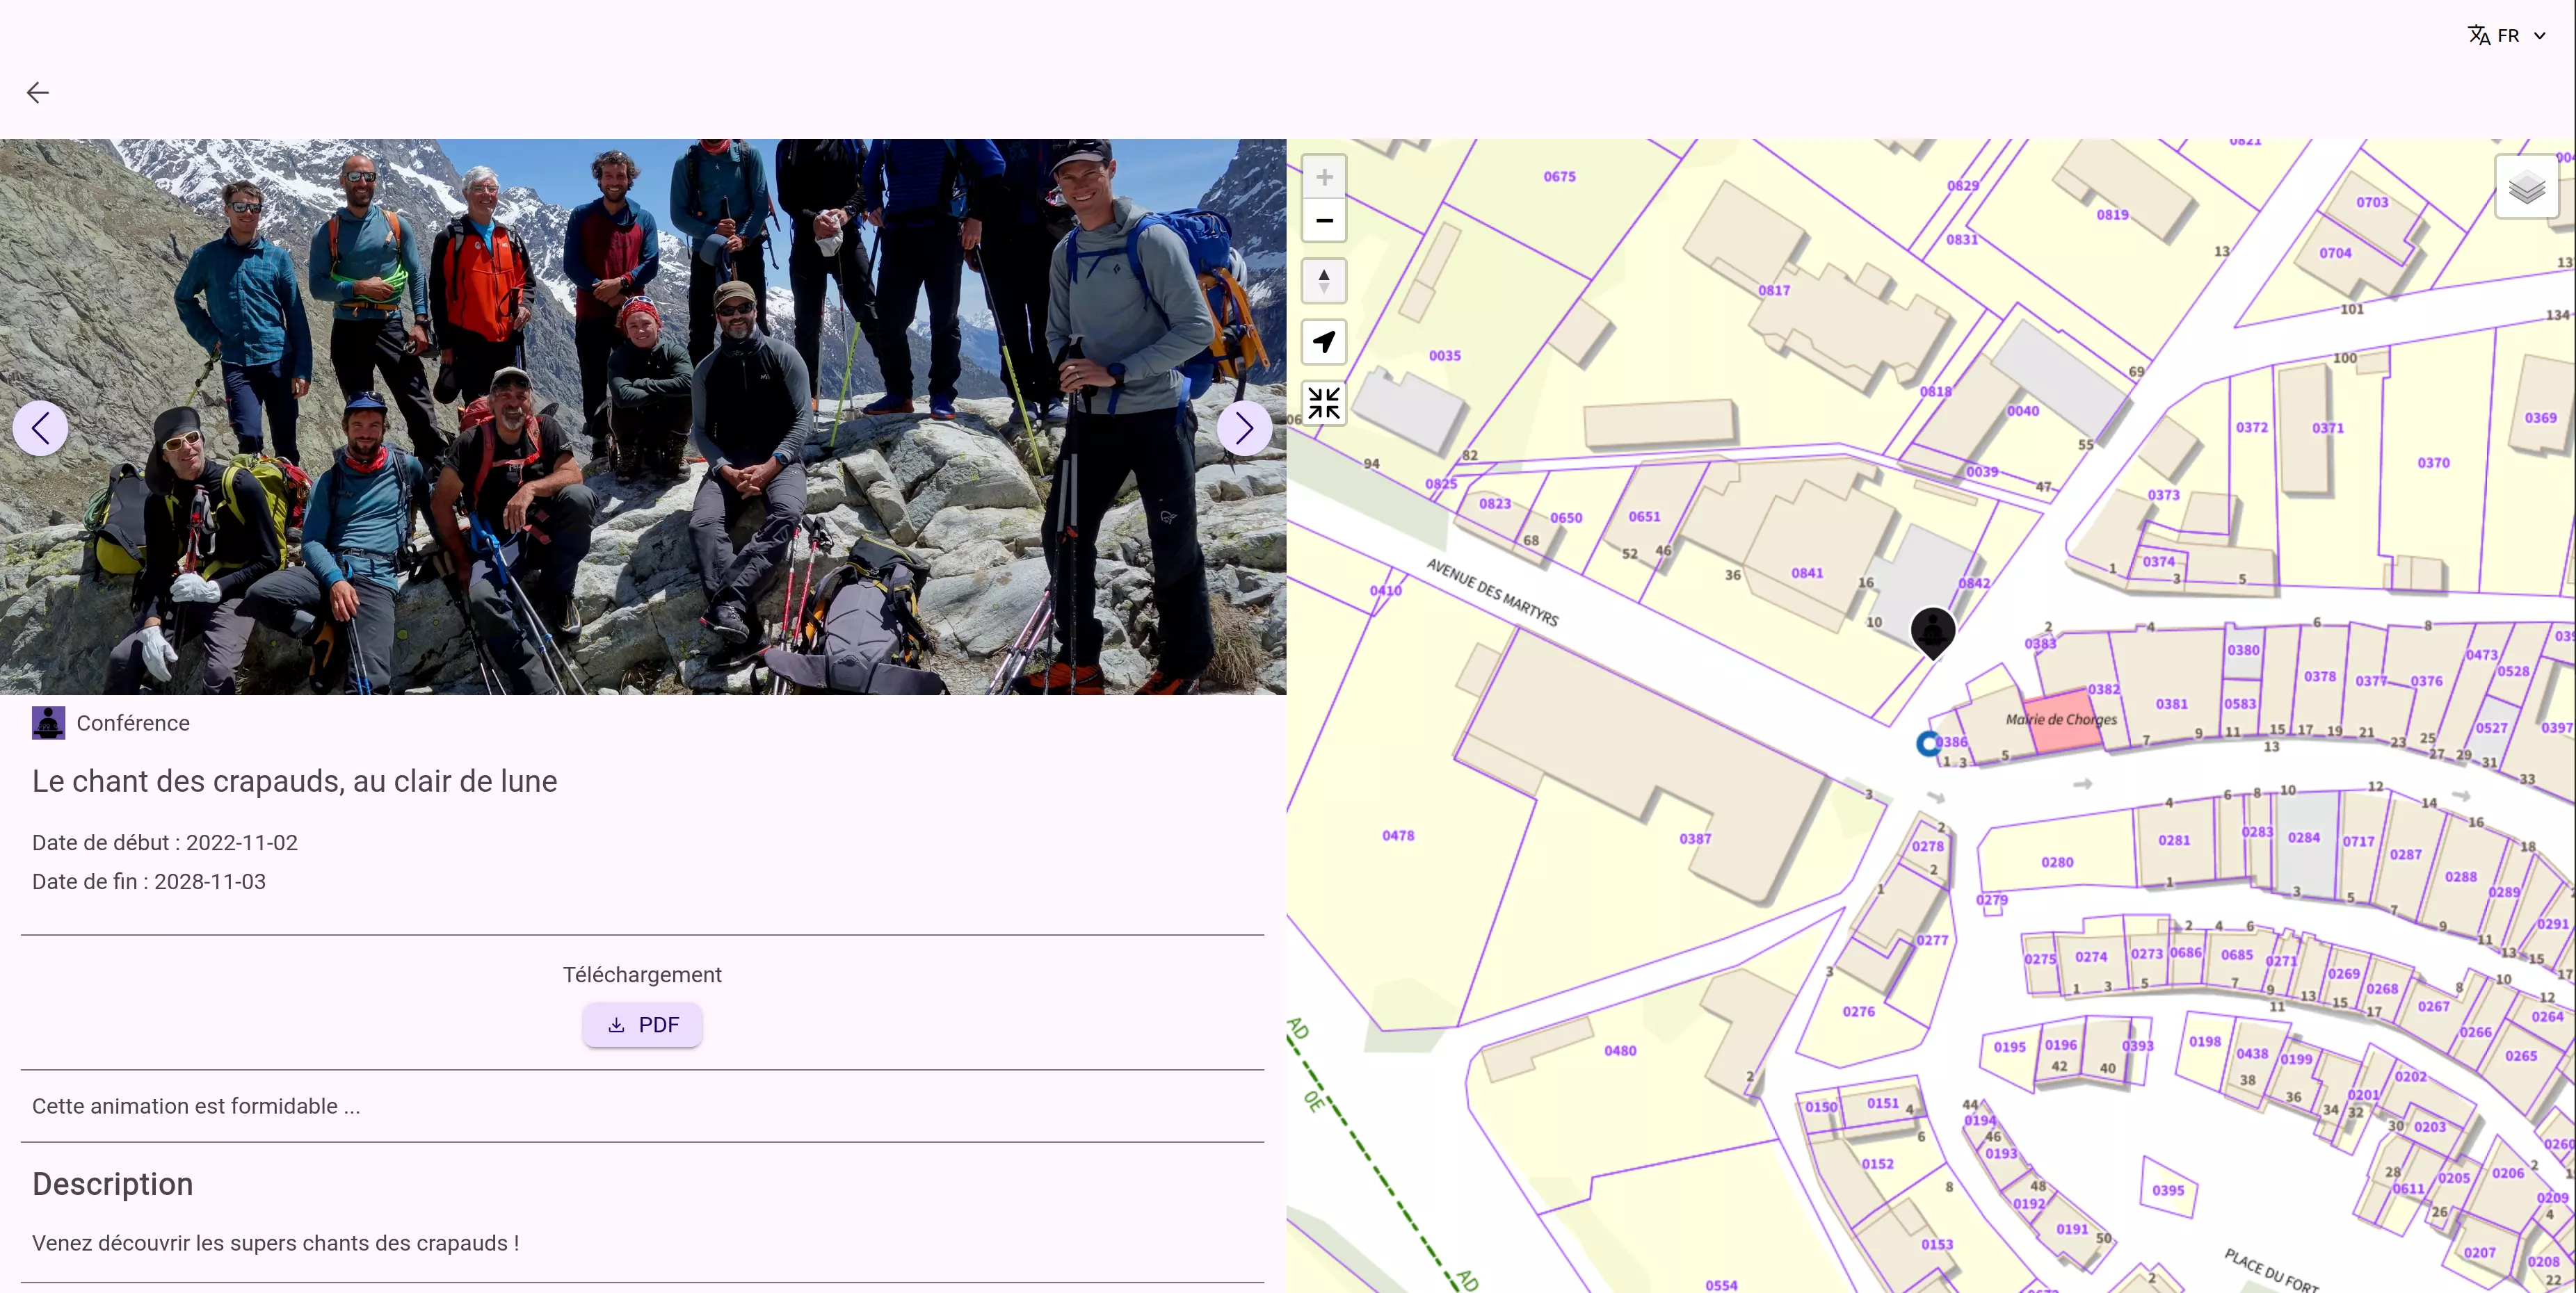Click parcel label 0819 on map
The height and width of the screenshot is (1293, 2576).
click(x=2112, y=214)
